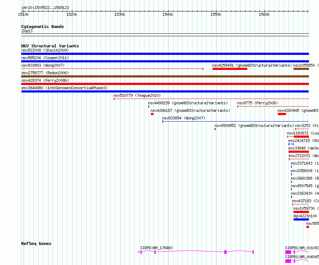Select the nsv1055850 brown variant bar
The width and height of the screenshot is (319, 265).
(x=301, y=69)
